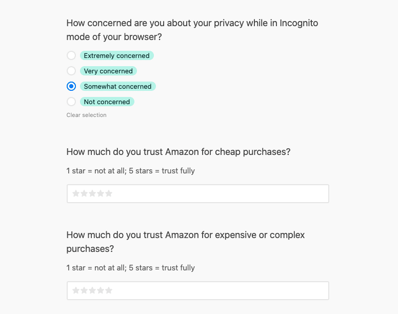Select the radio circle for Extremely concerned
Image resolution: width=398 pixels, height=314 pixels.
pos(71,55)
